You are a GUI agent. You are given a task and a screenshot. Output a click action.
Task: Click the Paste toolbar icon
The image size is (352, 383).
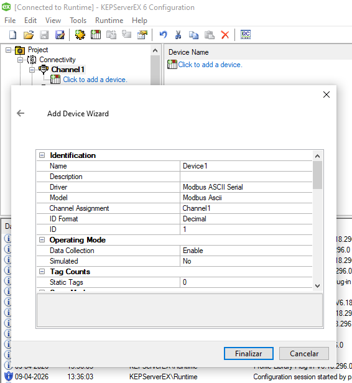pyautogui.click(x=210, y=35)
